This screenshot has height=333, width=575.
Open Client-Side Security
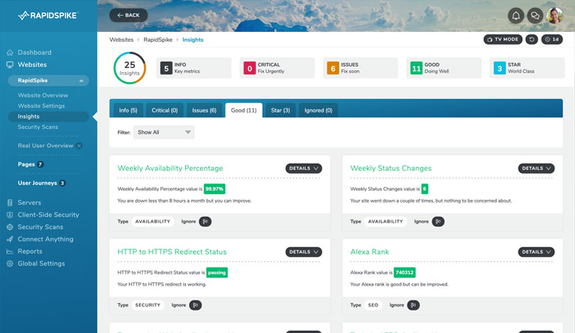(x=48, y=215)
